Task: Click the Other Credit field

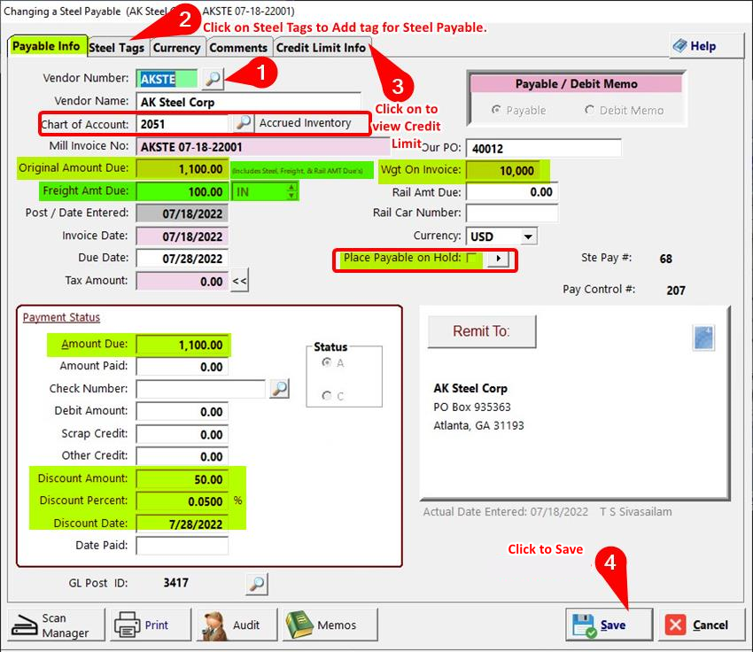Action: click(182, 456)
